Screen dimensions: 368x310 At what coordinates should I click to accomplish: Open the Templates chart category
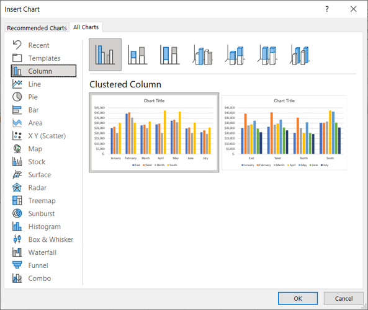[43, 58]
